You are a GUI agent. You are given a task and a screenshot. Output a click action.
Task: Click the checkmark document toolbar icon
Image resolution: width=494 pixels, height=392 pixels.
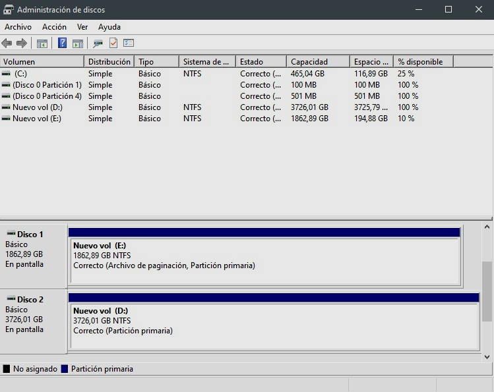(x=113, y=43)
